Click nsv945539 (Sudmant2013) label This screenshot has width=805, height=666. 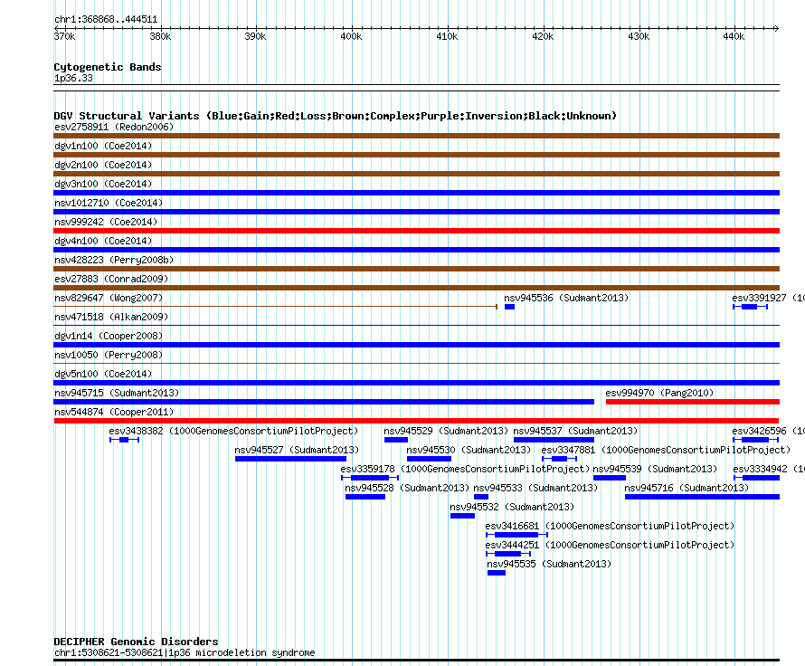tap(655, 469)
